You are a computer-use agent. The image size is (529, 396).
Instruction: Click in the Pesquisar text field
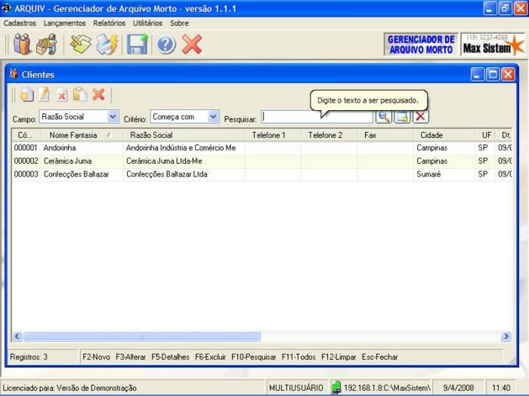[317, 117]
